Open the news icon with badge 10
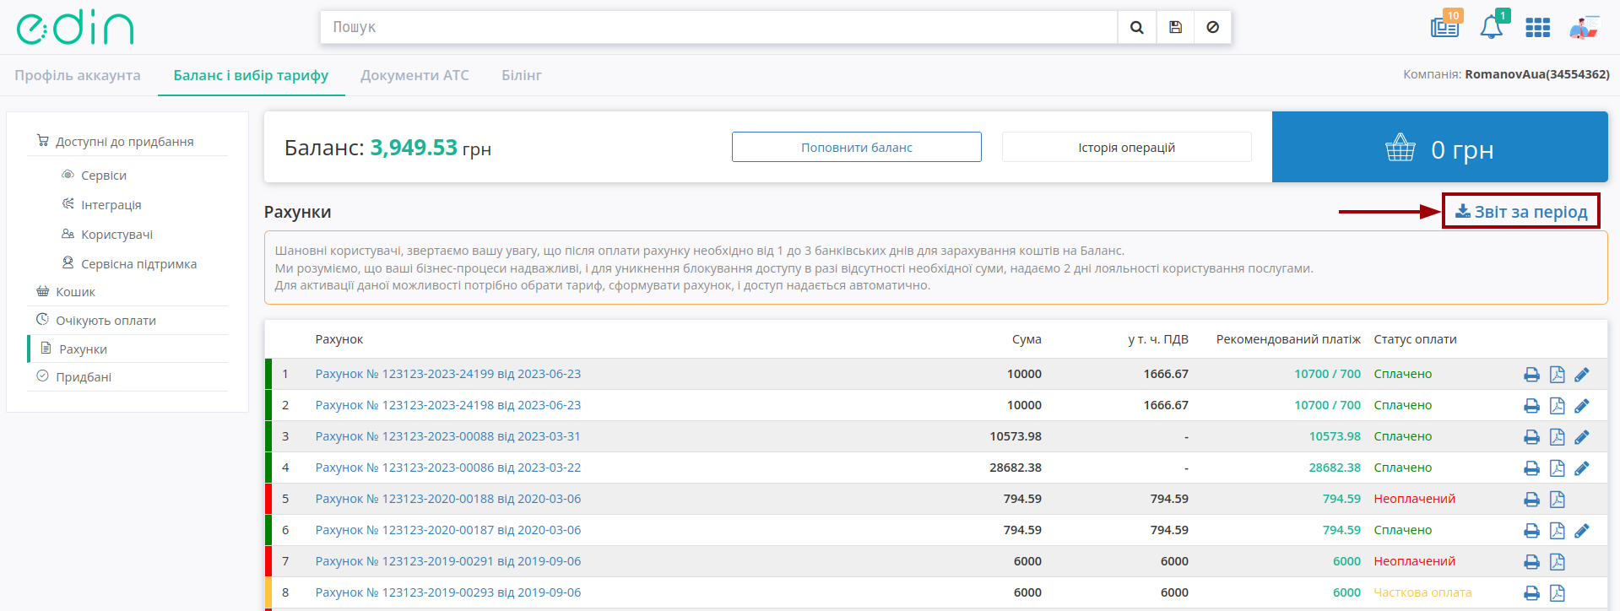Image resolution: width=1620 pixels, height=611 pixels. (1445, 25)
